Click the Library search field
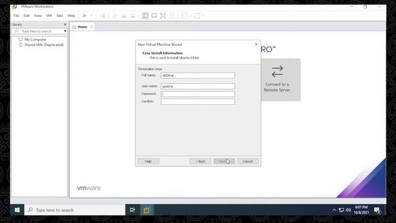The height and width of the screenshot is (223, 396). pos(37,31)
